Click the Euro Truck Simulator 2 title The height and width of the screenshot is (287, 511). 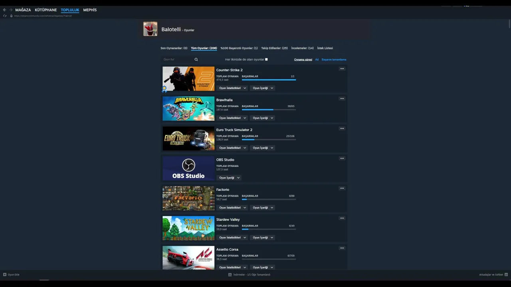pyautogui.click(x=234, y=130)
